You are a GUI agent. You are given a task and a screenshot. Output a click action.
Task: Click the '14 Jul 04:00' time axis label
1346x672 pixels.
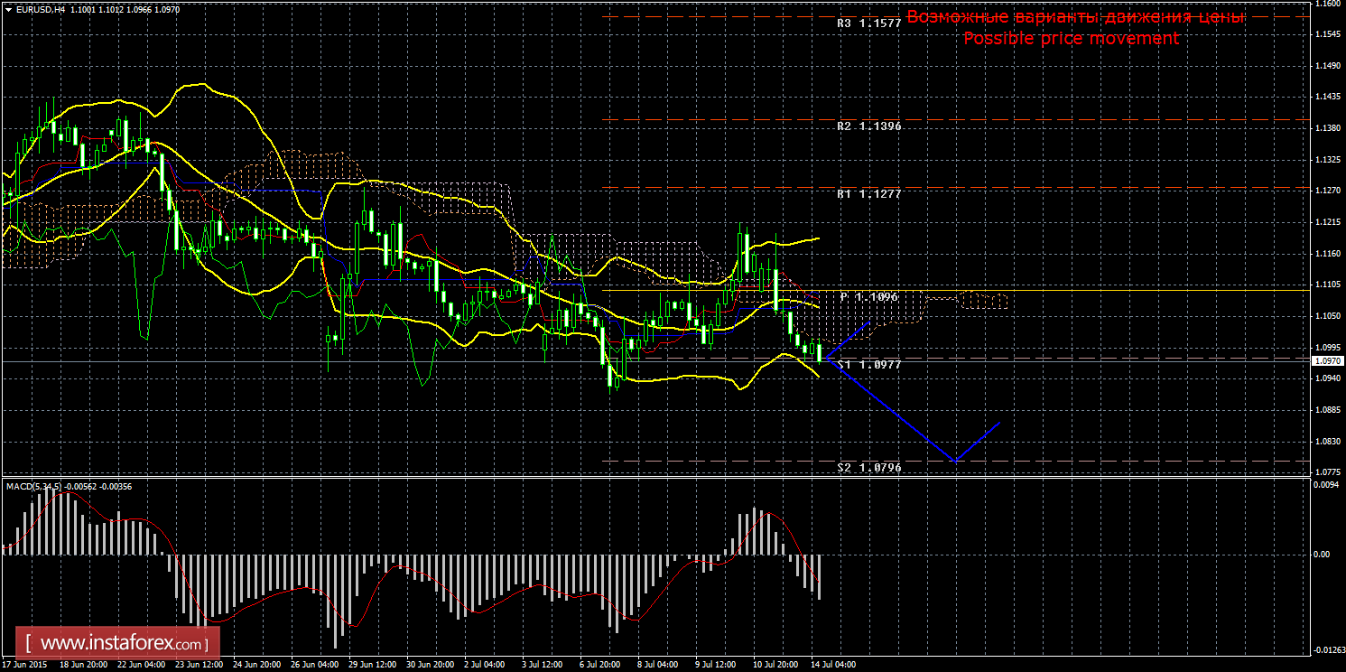point(831,664)
